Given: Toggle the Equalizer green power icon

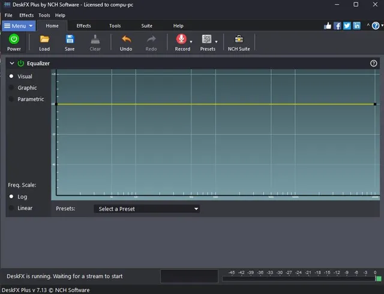Looking at the screenshot, I should [21, 64].
